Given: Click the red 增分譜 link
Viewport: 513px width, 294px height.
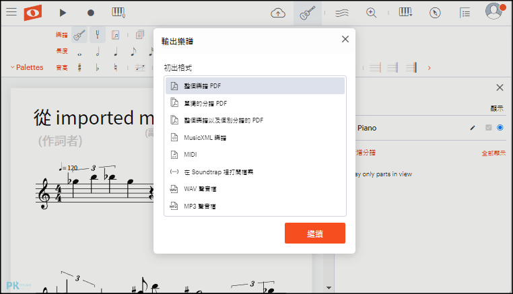Looking at the screenshot, I should click(x=366, y=153).
